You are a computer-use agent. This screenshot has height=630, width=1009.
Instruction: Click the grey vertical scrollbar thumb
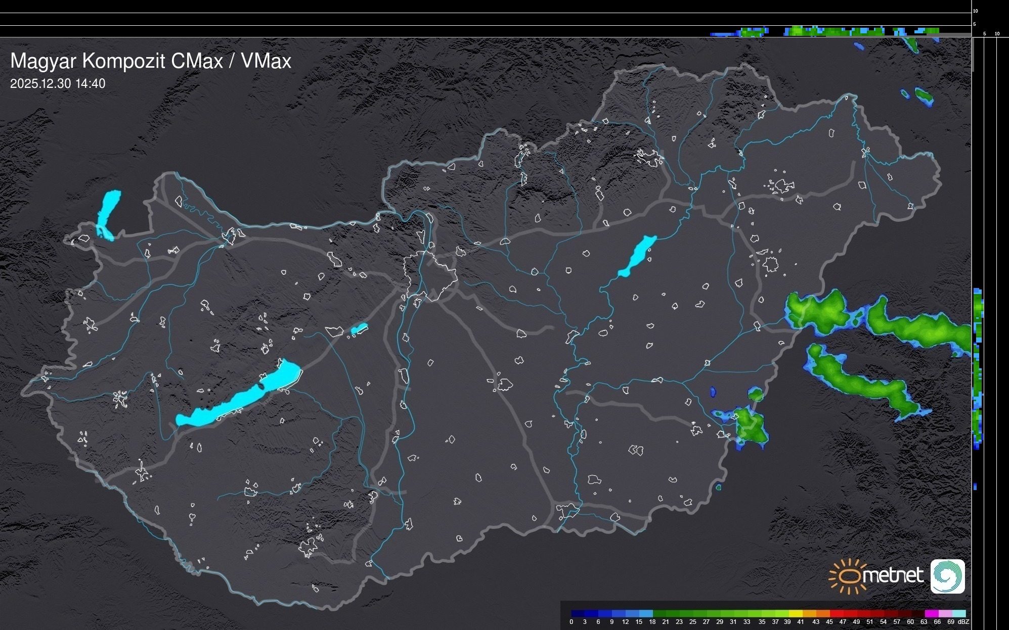pyautogui.click(x=973, y=54)
